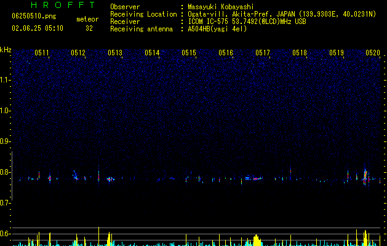Click the 0517 time marker
This screenshot has width=387, height=246.
pos(263,53)
